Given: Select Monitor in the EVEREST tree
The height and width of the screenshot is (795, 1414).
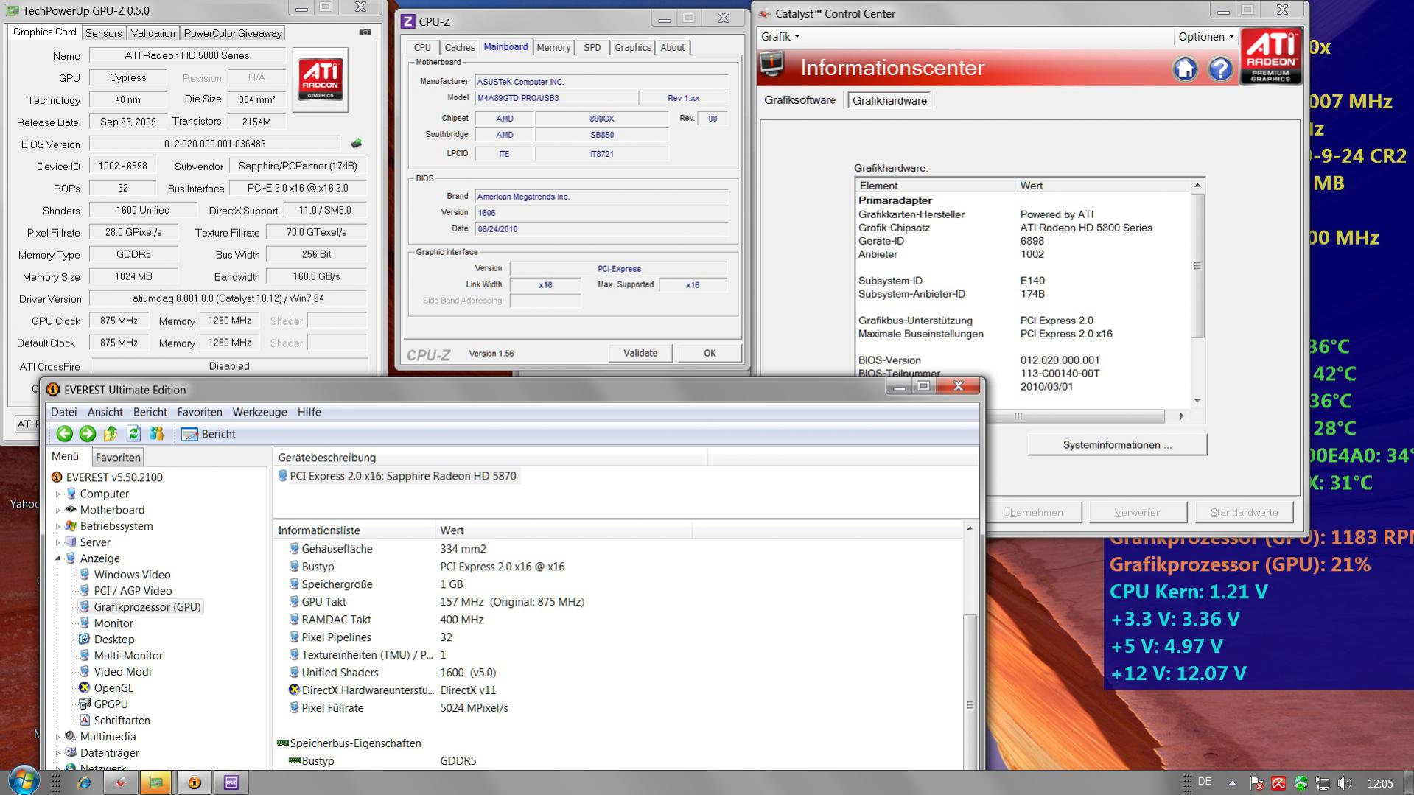Looking at the screenshot, I should click(x=113, y=623).
